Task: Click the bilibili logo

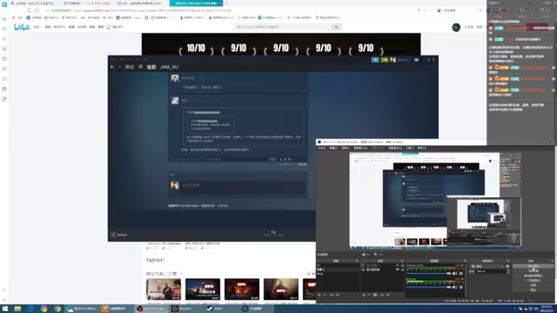Action: 22,27
